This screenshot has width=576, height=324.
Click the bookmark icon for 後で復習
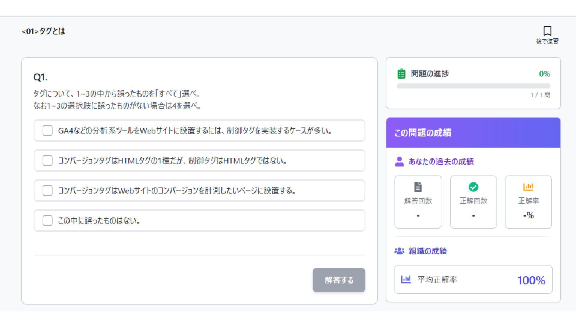point(547,31)
